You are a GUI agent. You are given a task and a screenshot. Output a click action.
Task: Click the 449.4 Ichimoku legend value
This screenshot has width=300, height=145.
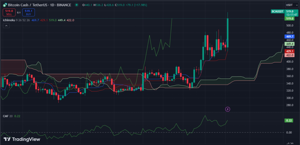61,20
